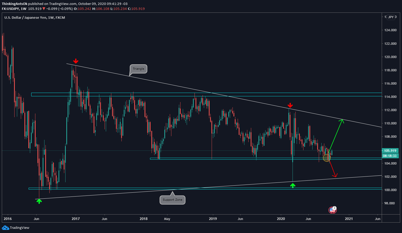Screen dimensions: 402x233
Task: Click the Jun label following 2021 on time axis
Action: point(378,219)
